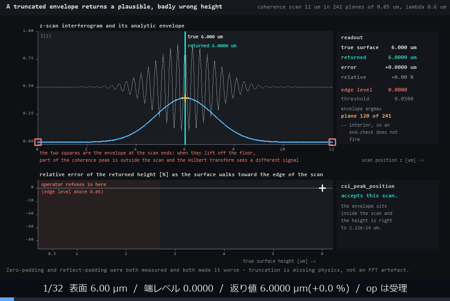Click the progress bar at the bottom
Image resolution: width=450 pixels, height=301 pixels.
225,299
